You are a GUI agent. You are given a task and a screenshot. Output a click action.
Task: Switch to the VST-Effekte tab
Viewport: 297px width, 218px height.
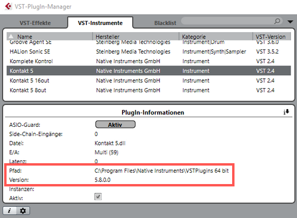pyautogui.click(x=35, y=23)
